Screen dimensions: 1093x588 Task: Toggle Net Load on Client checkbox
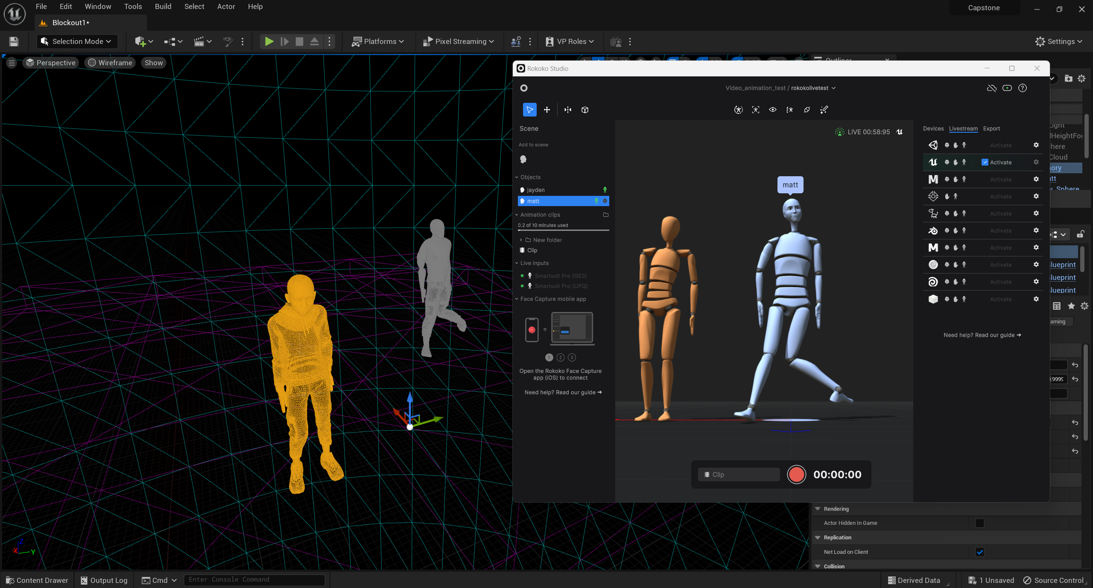980,552
